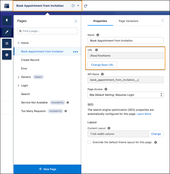
Task: Click the Find a page search field
Action: point(47,31)
